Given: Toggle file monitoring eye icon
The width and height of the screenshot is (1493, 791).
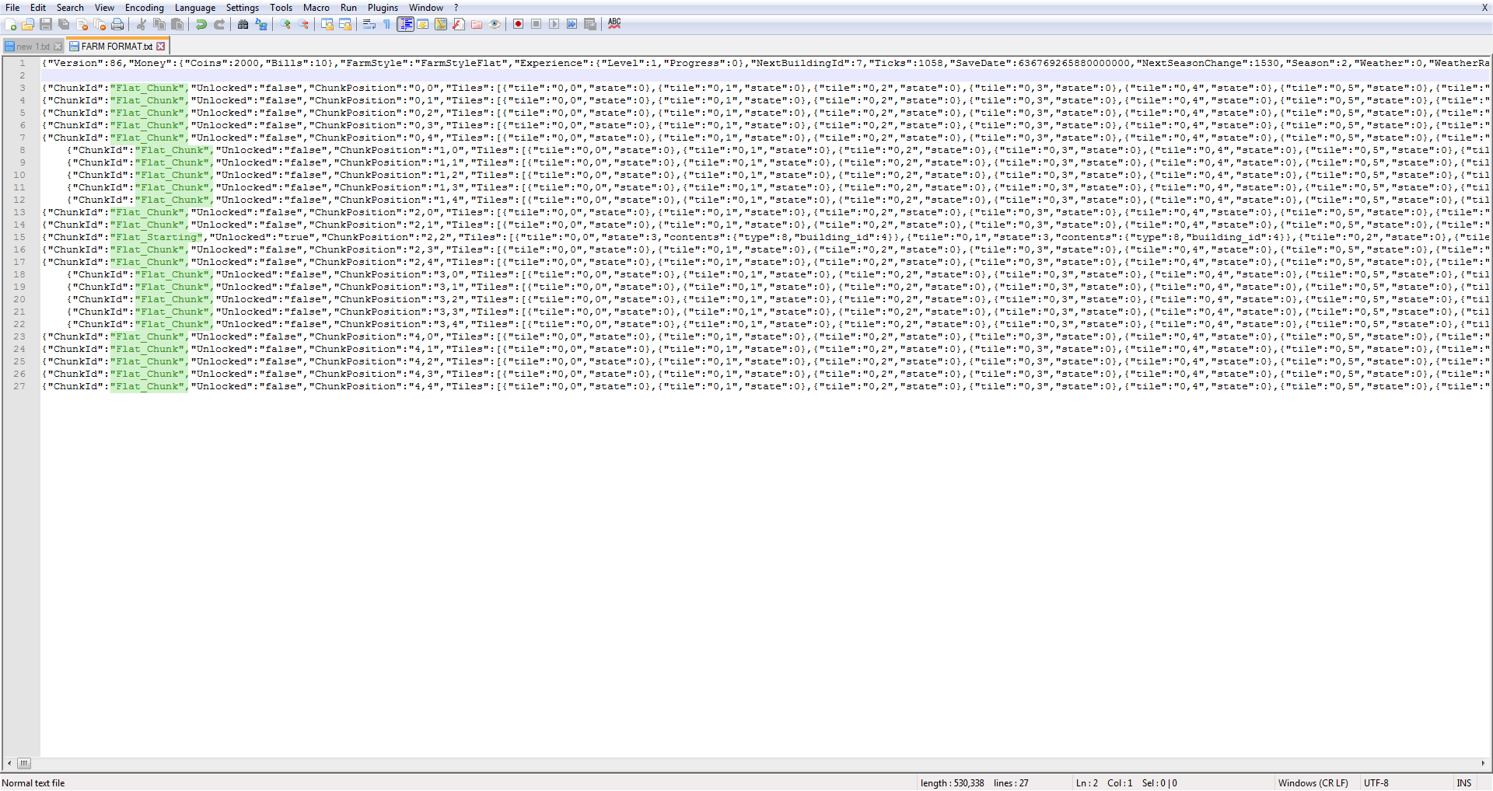Looking at the screenshot, I should pyautogui.click(x=495, y=24).
